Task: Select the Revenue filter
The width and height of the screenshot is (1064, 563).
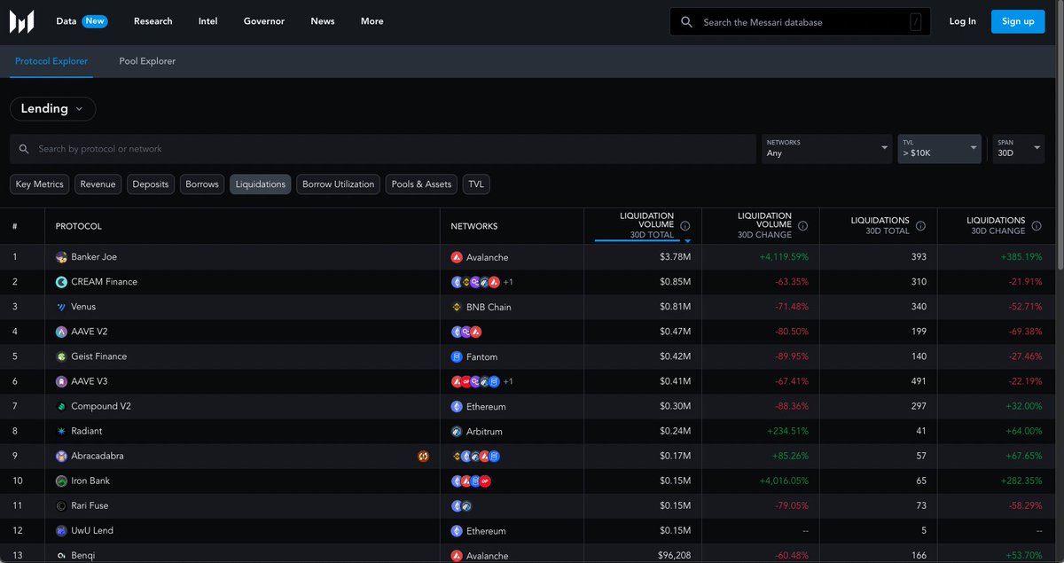Action: click(x=98, y=184)
